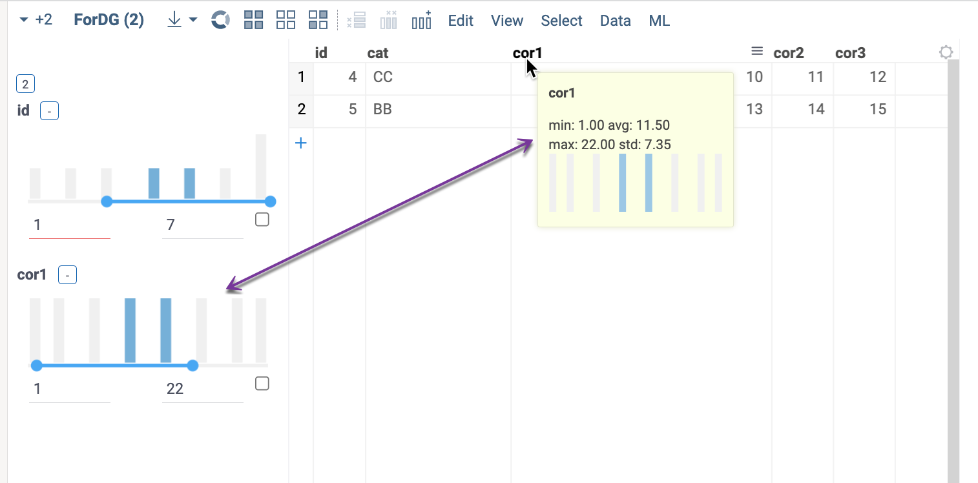Open the Data menu
Image resolution: width=978 pixels, height=483 pixels.
point(614,20)
